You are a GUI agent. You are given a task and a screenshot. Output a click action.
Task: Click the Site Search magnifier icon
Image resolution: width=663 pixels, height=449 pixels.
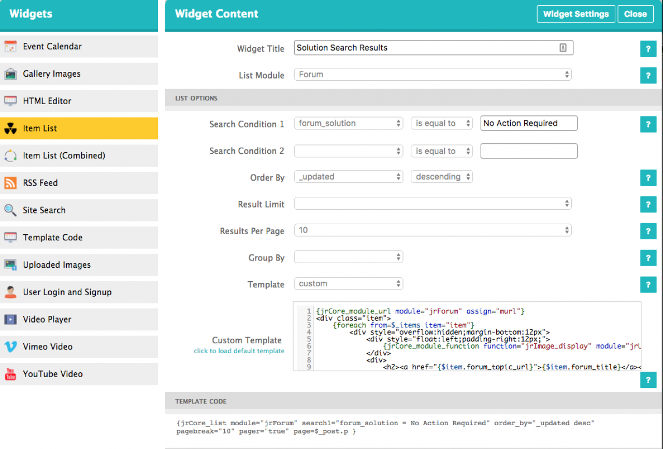tap(10, 210)
